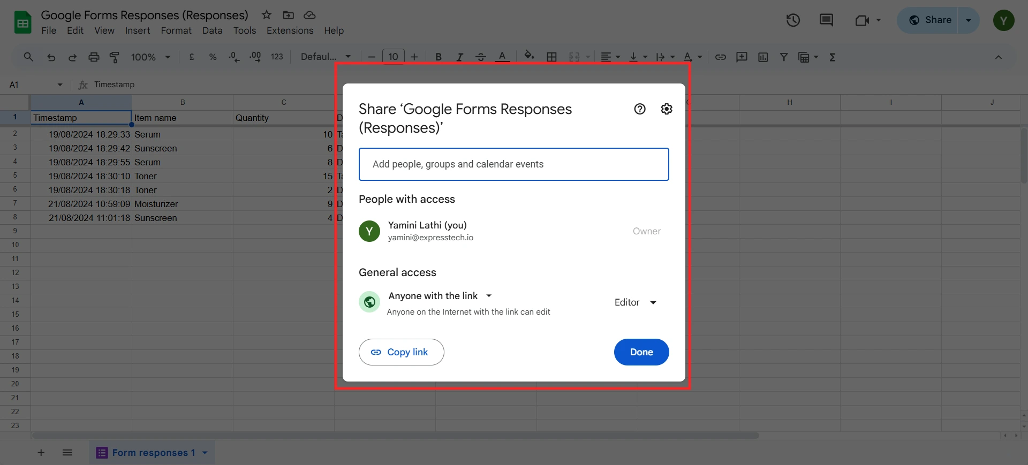Click the paint format roller icon
Viewport: 1028px width, 465px height.
(x=115, y=57)
